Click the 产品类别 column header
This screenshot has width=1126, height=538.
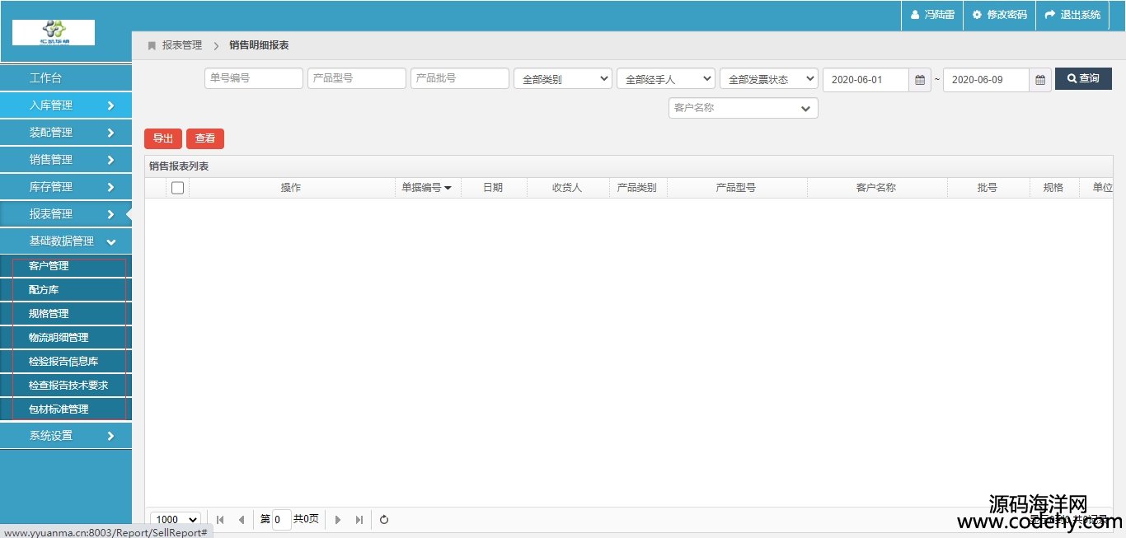coord(637,188)
